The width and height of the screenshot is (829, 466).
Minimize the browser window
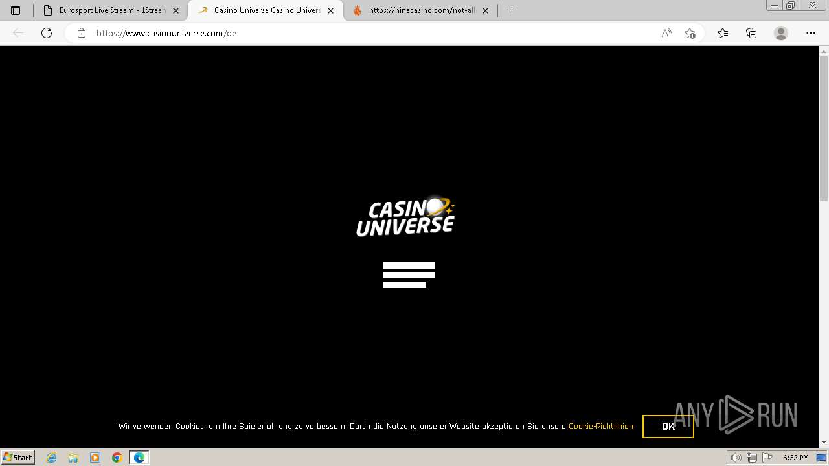tap(775, 6)
